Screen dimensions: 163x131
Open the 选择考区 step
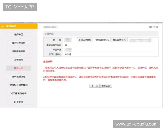coord(18,34)
